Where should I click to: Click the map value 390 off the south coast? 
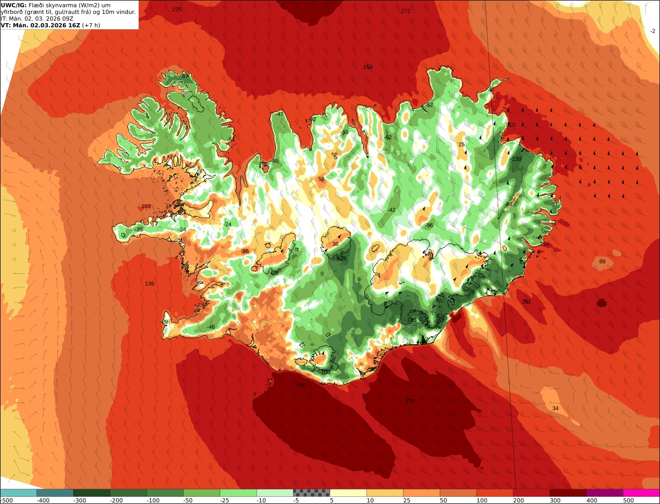click(x=301, y=385)
